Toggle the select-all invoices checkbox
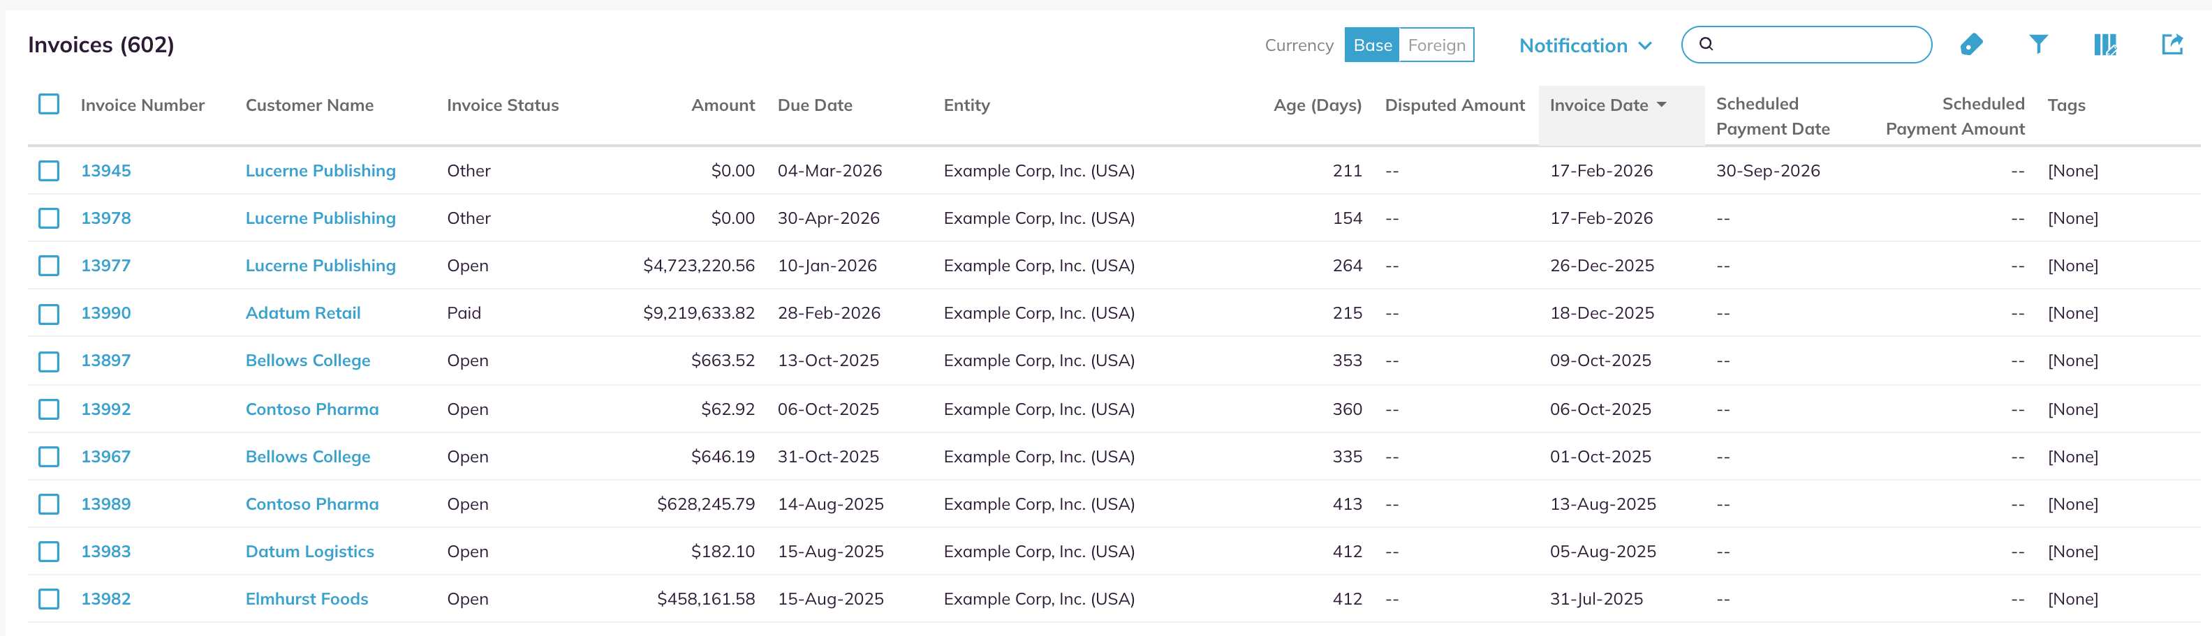Screen dimensions: 2212x636 49,105
